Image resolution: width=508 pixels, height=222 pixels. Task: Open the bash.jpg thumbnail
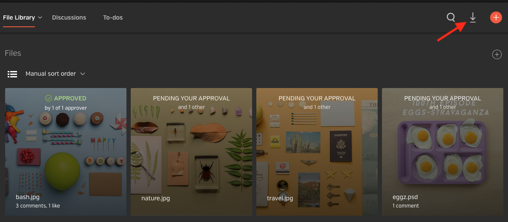(66, 152)
